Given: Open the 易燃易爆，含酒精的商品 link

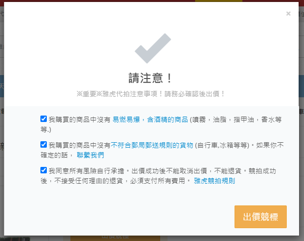Looking at the screenshot, I should click(x=150, y=120).
